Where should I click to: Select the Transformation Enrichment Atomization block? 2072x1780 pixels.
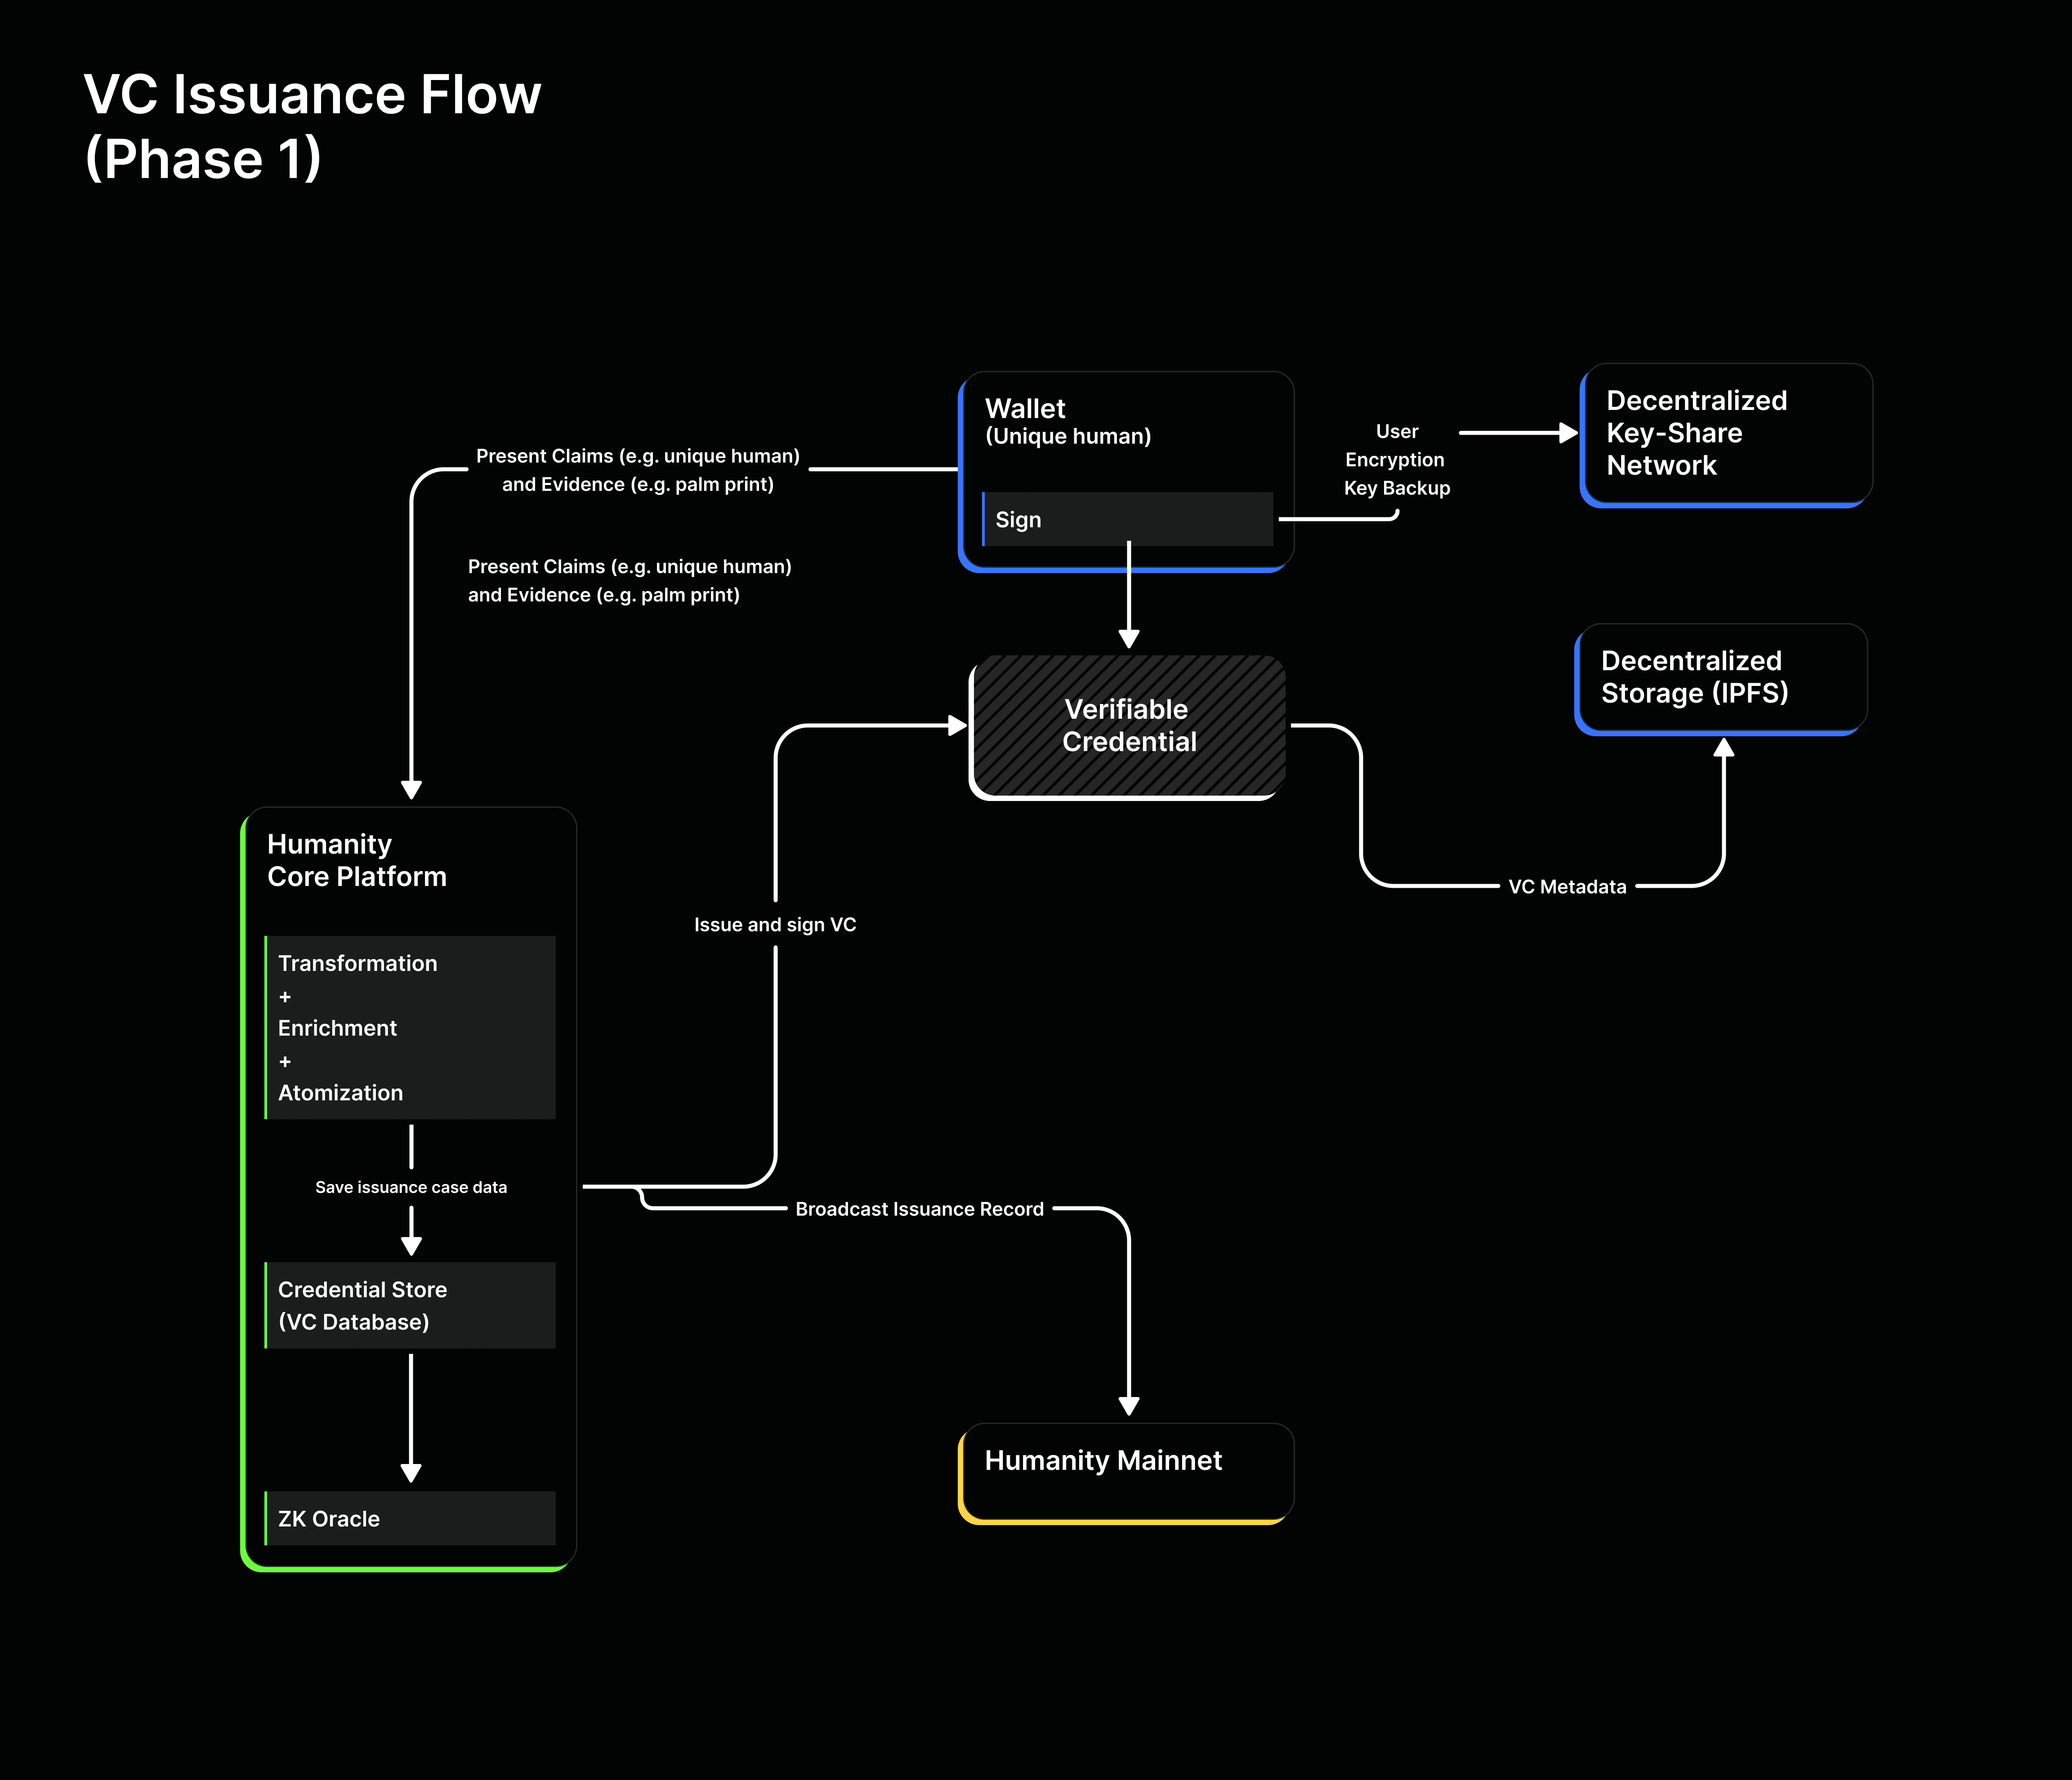point(410,1028)
